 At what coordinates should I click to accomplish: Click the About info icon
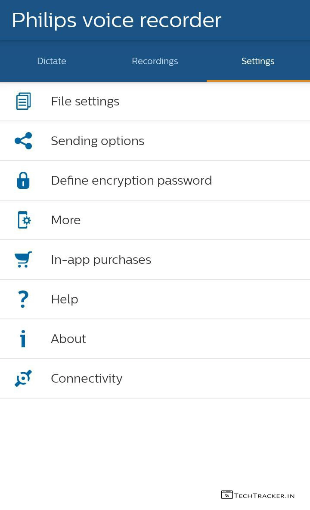click(x=23, y=339)
